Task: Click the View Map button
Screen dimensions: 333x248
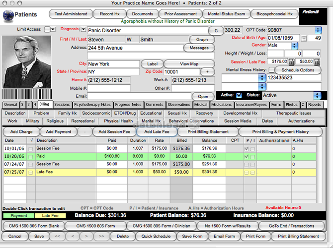Action: 189,64
